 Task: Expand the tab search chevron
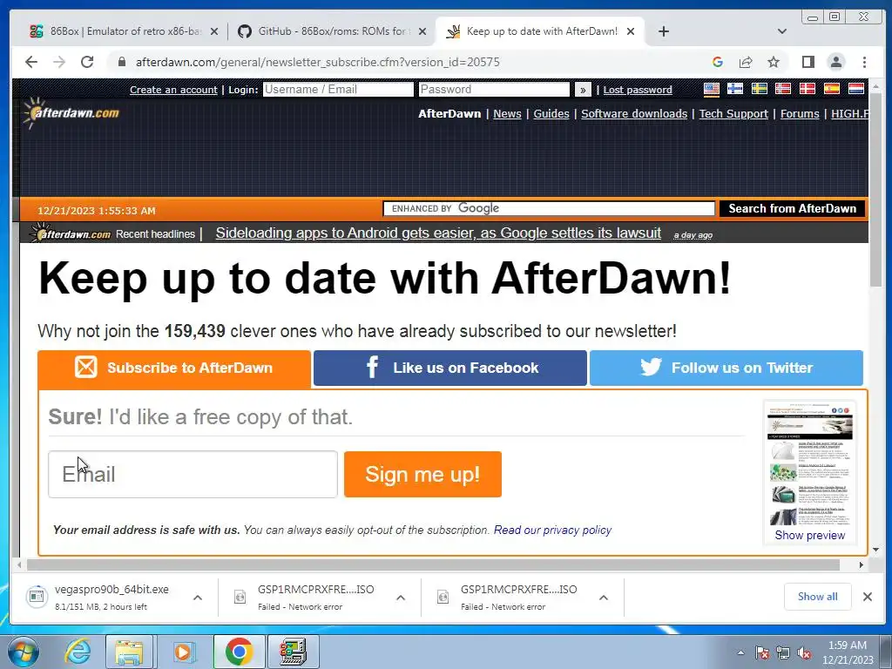click(x=782, y=31)
